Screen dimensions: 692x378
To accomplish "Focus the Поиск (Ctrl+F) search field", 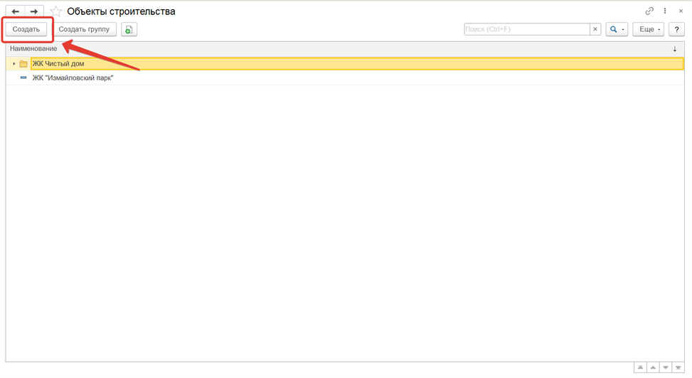I will tap(526, 30).
